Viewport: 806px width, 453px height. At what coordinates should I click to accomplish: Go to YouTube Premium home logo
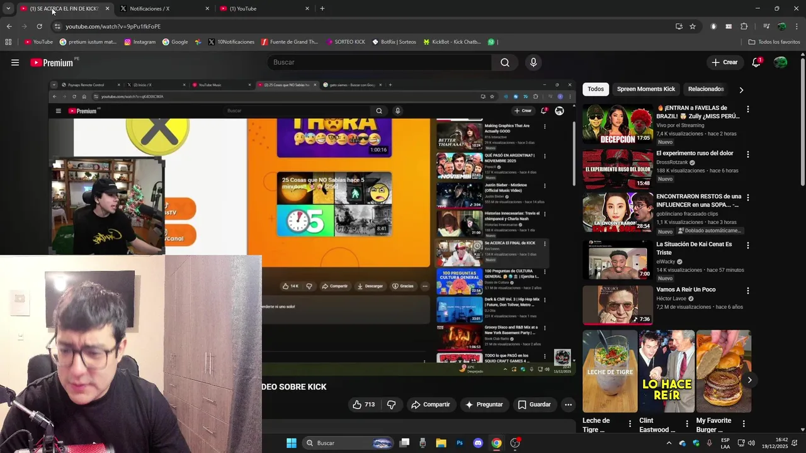(52, 62)
